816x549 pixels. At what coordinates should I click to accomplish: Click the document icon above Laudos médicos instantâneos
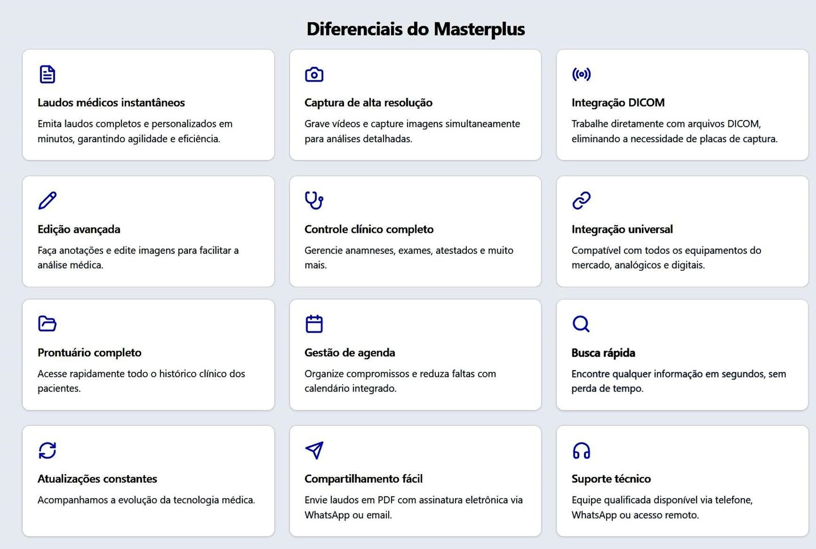[x=47, y=74]
